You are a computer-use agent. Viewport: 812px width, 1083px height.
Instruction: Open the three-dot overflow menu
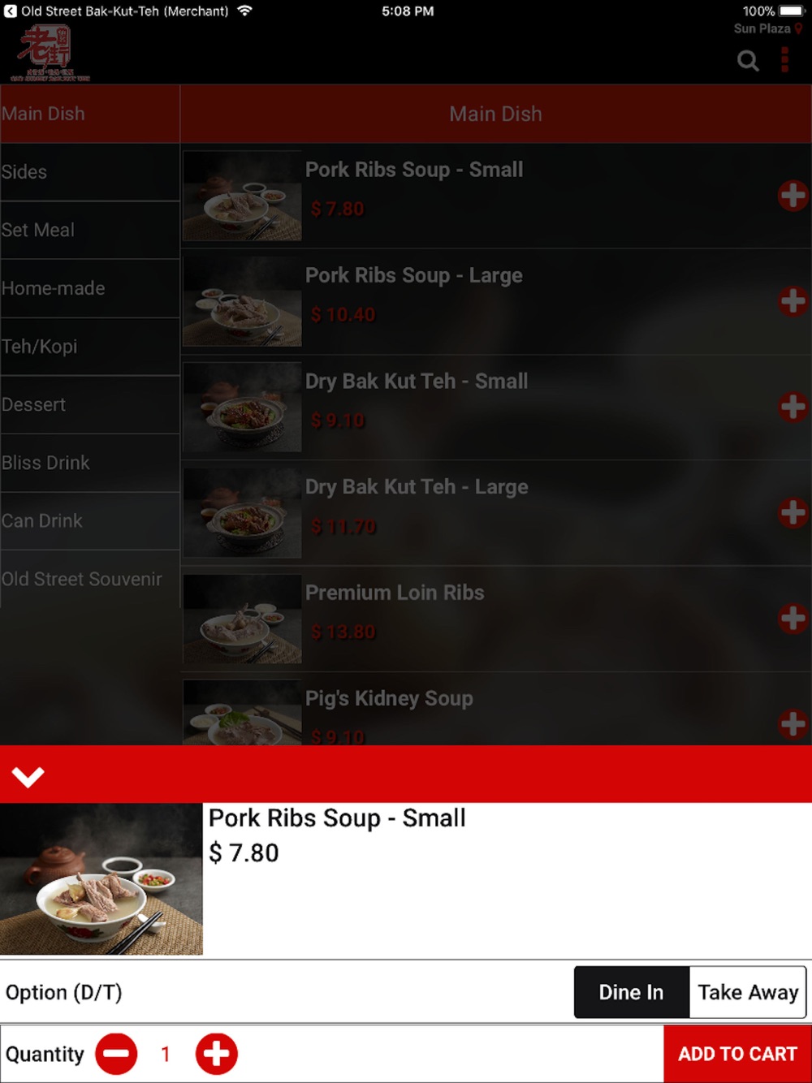pos(784,60)
